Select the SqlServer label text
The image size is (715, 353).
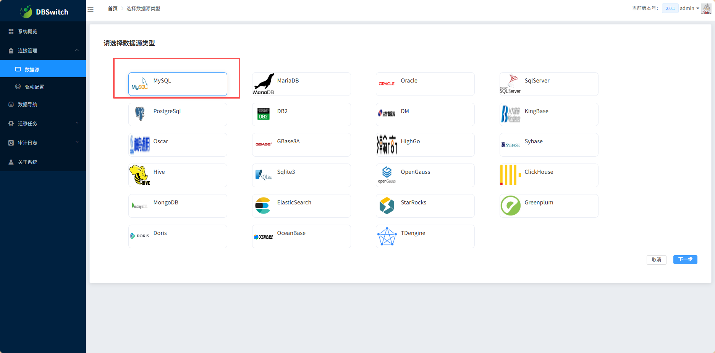click(x=537, y=81)
